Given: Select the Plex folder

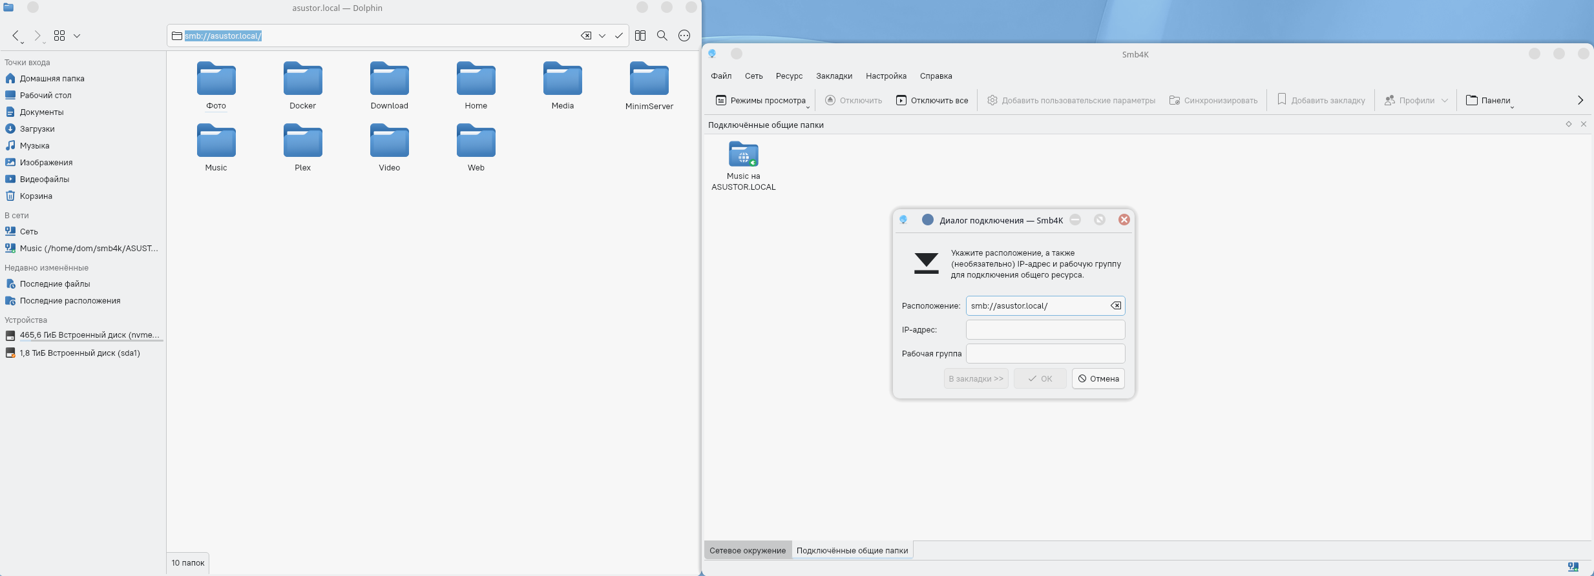Looking at the screenshot, I should click(x=303, y=148).
